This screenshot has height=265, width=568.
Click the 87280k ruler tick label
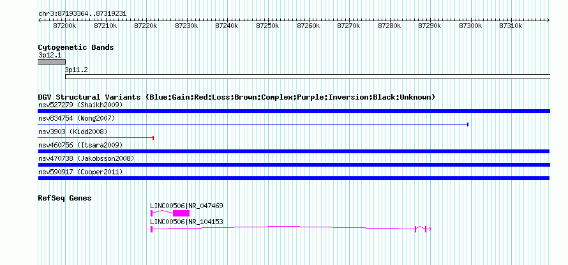(389, 26)
